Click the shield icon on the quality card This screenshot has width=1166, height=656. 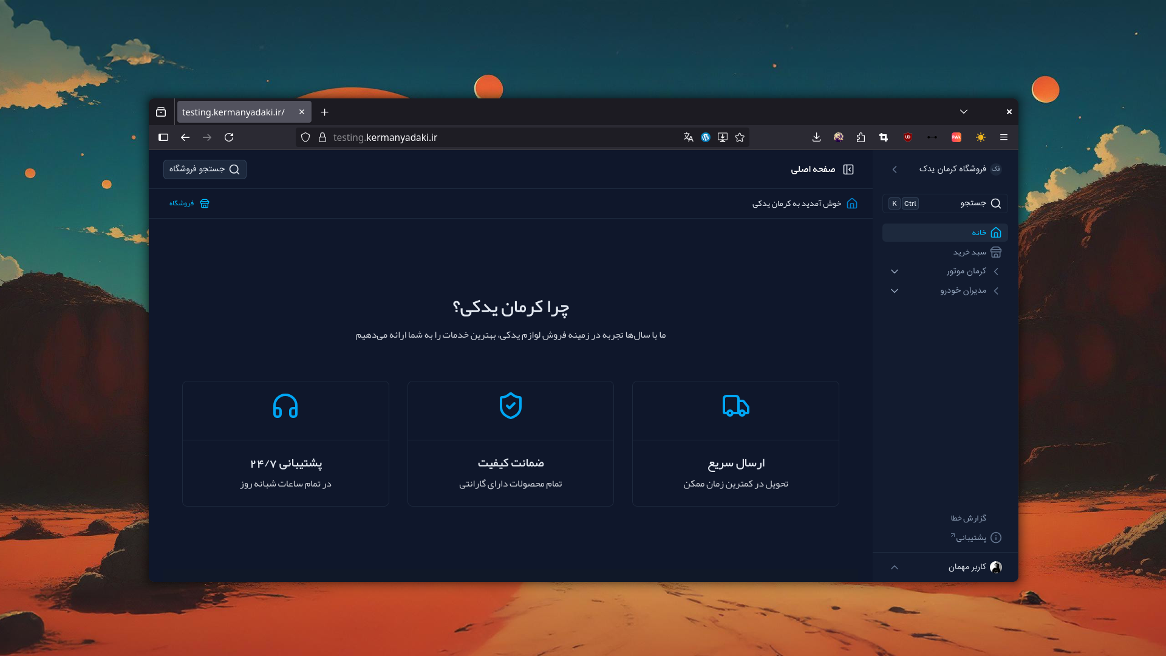511,406
